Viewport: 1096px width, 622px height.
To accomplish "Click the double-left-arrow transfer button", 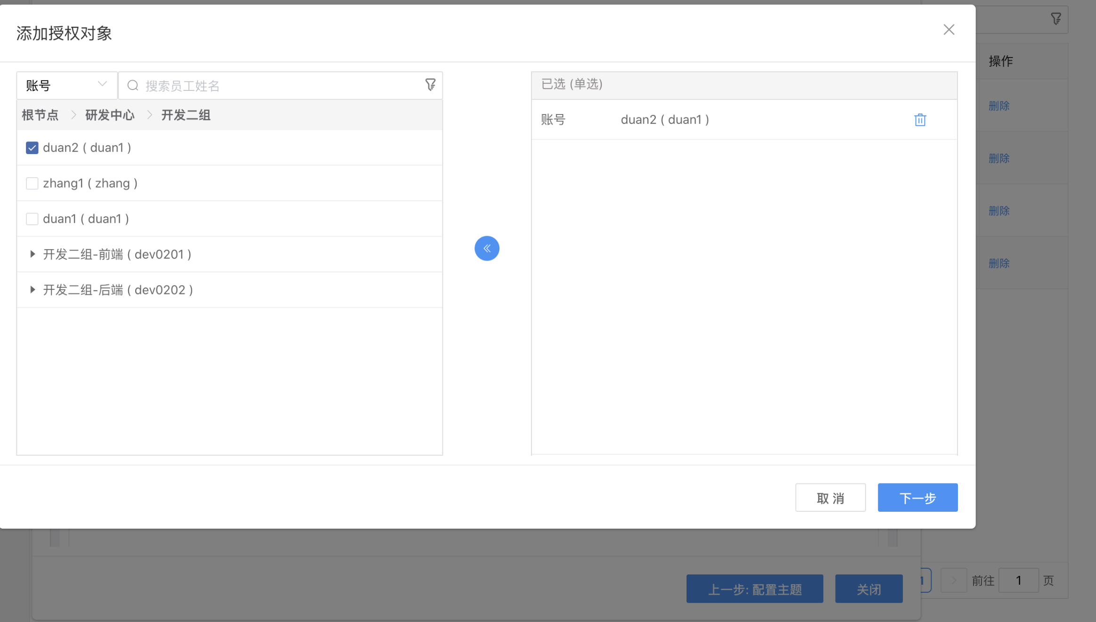I will [487, 248].
